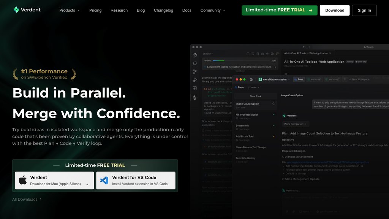Open the Explorer files icon in sidebar
Viewport: 389px width, 219px height.
tap(195, 55)
